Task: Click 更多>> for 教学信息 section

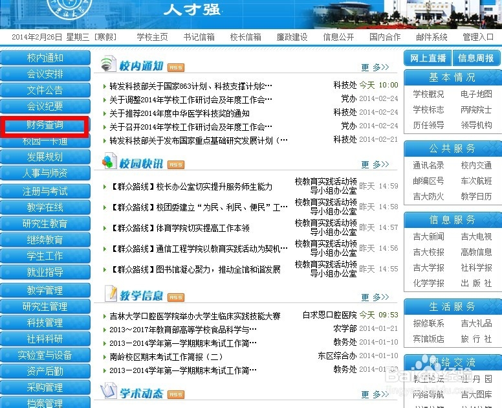Action: click(375, 297)
